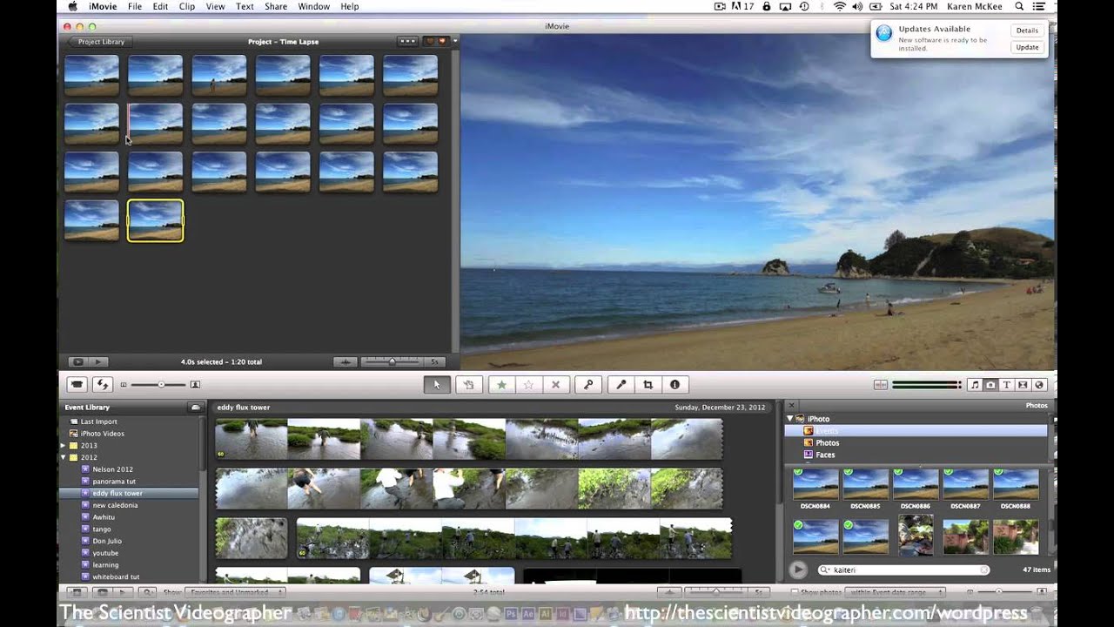Go back to Project Library
The image size is (1114, 627).
[98, 41]
